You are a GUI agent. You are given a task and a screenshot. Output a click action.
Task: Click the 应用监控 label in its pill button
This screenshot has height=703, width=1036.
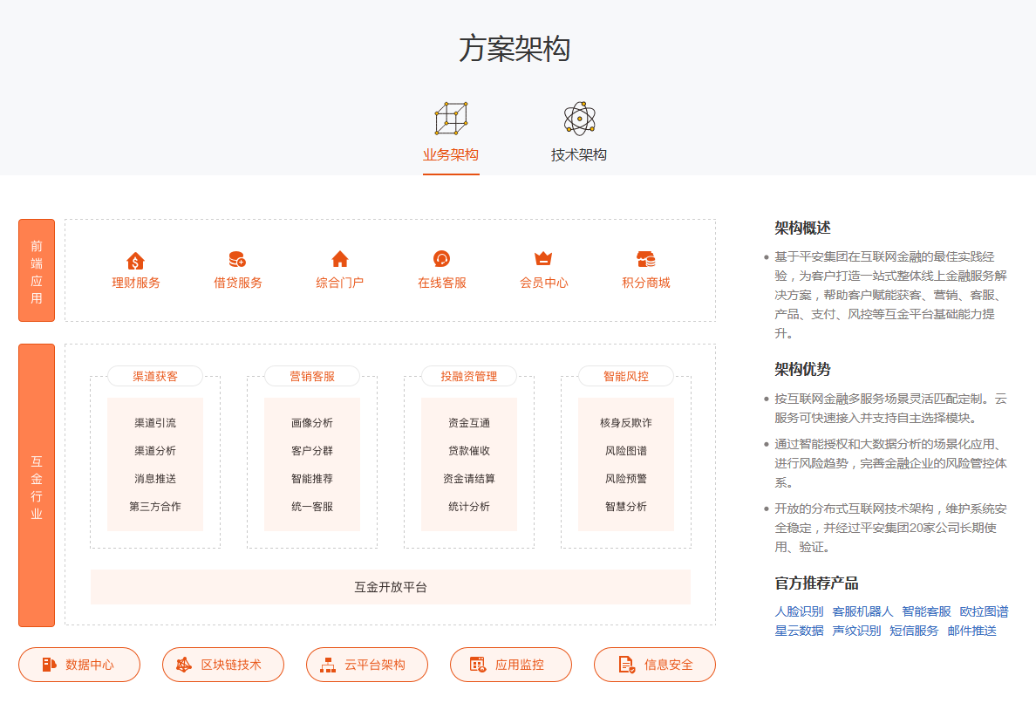tap(520, 665)
